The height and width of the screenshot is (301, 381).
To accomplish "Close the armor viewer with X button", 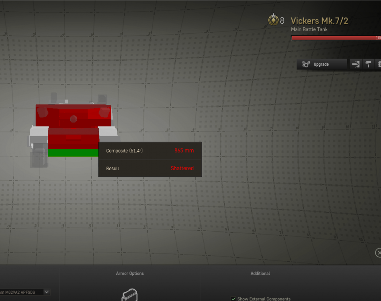I will [378, 252].
